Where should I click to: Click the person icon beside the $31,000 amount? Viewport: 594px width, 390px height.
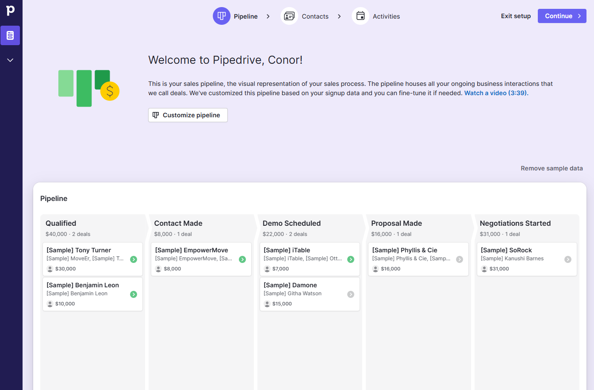(x=484, y=268)
